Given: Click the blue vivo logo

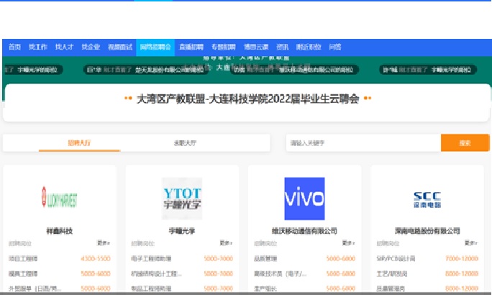Looking at the screenshot, I should (304, 199).
